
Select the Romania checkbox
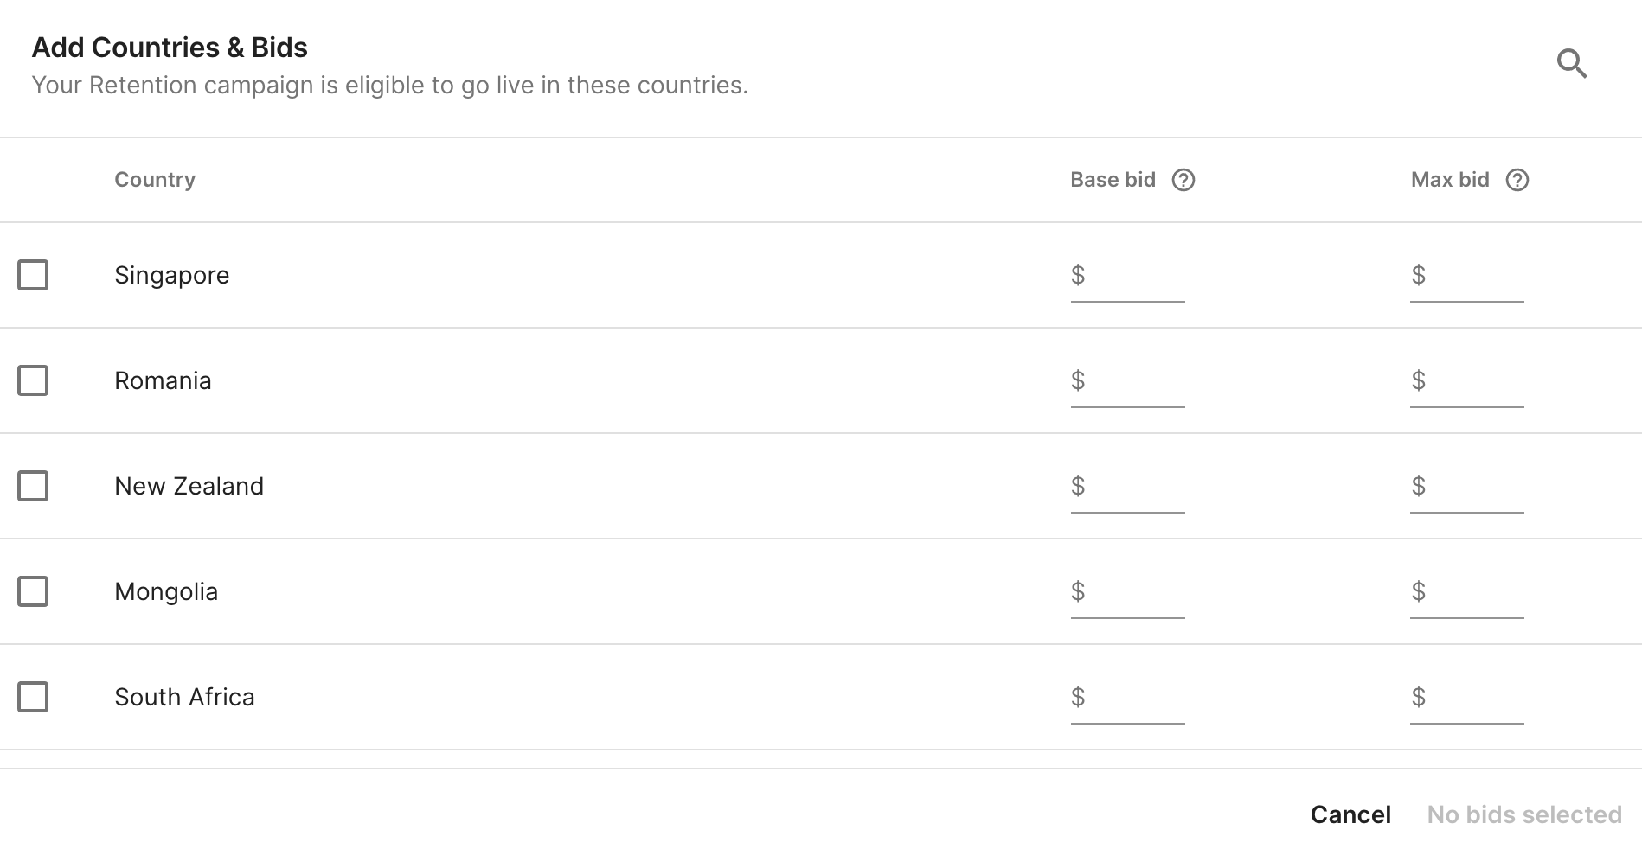click(x=33, y=380)
